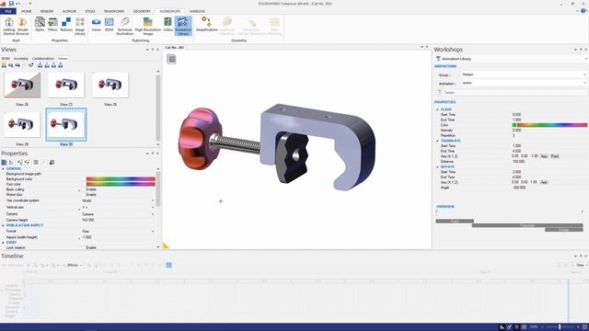The image size is (589, 331).
Task: Open the Use coordinate system dropdown
Action: 153,200
